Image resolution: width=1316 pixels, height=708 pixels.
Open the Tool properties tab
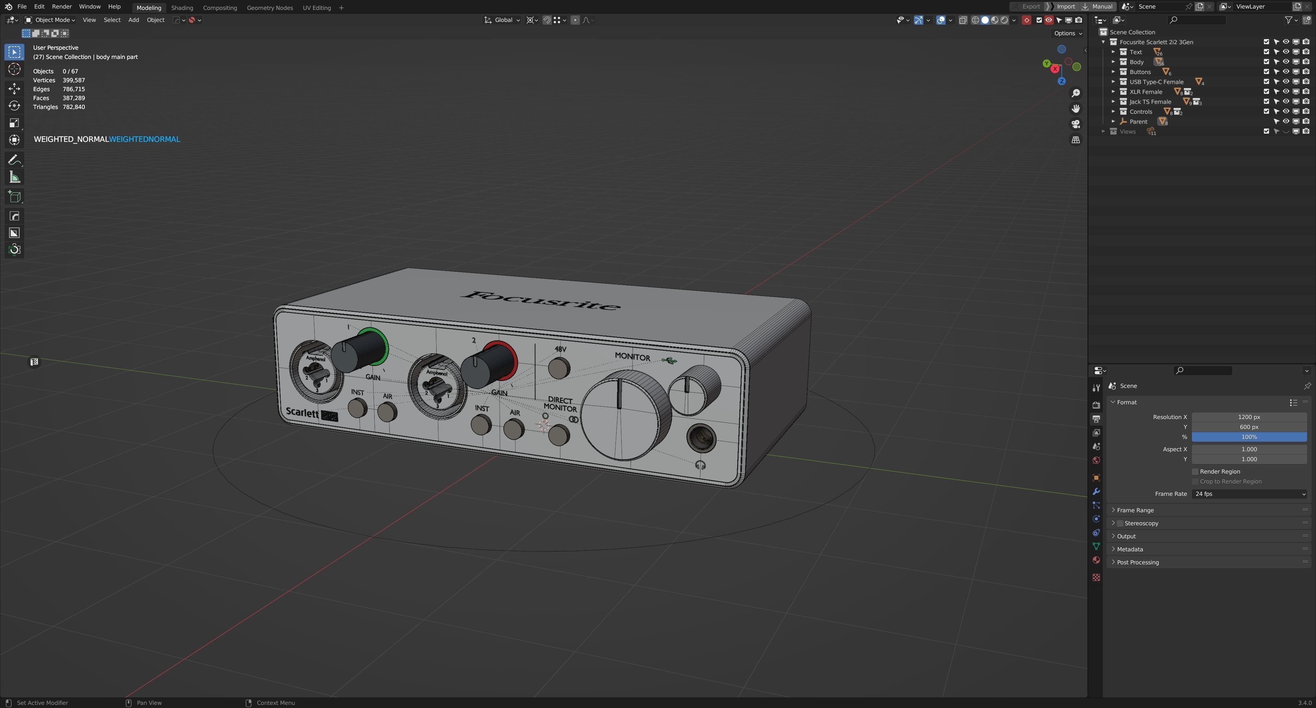pos(1096,388)
